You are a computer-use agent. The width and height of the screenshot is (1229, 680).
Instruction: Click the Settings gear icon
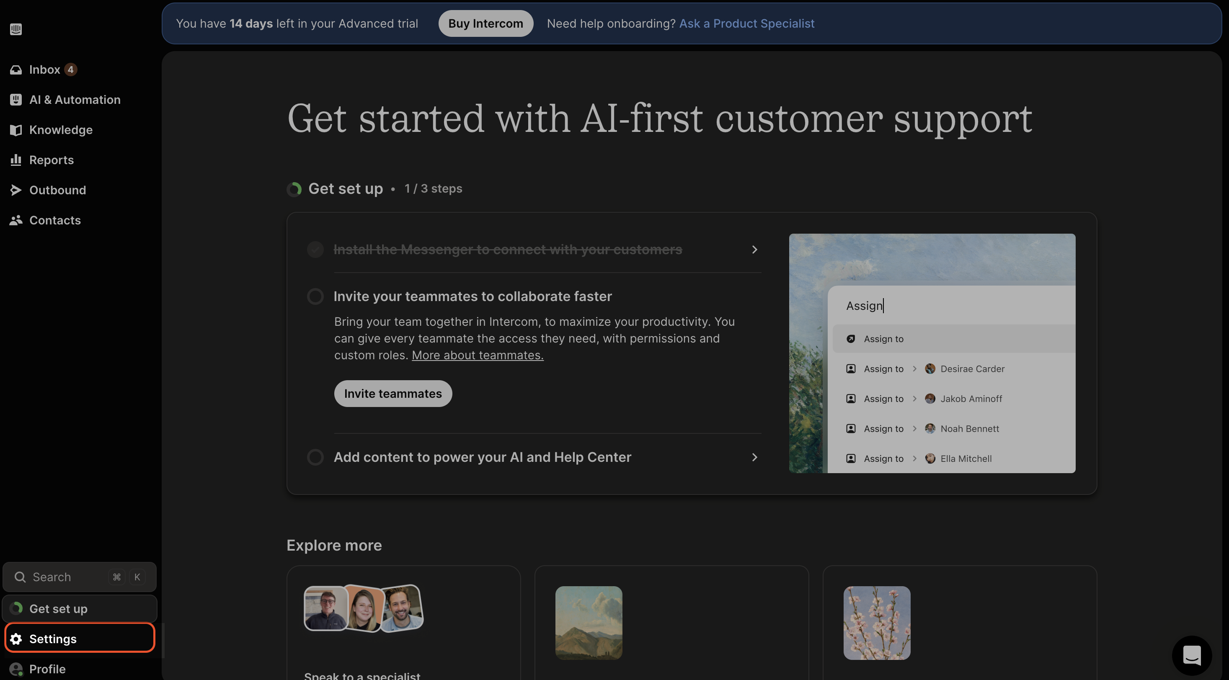(x=16, y=639)
